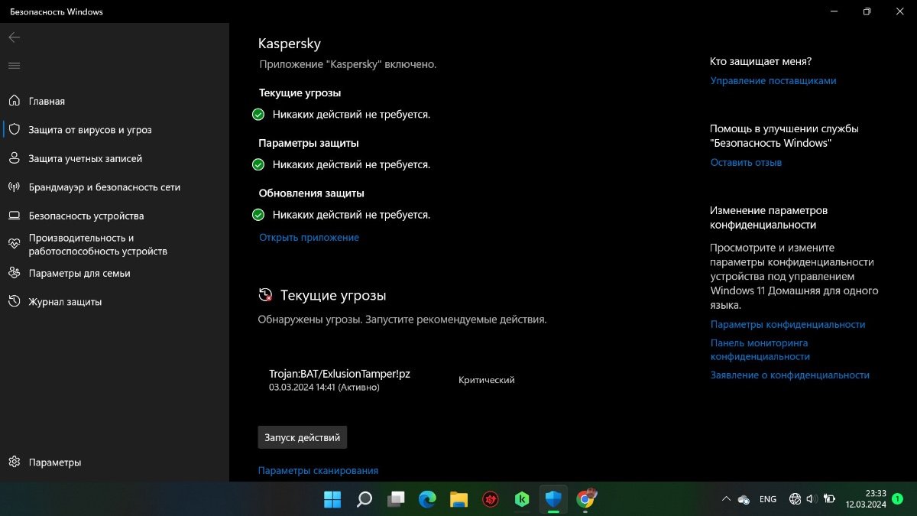Click the Kaspersky heading text
The image size is (917, 516).
click(290, 44)
